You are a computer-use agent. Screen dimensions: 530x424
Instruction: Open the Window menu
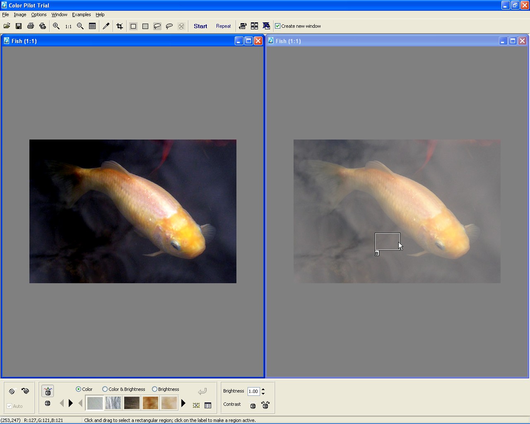coord(59,14)
